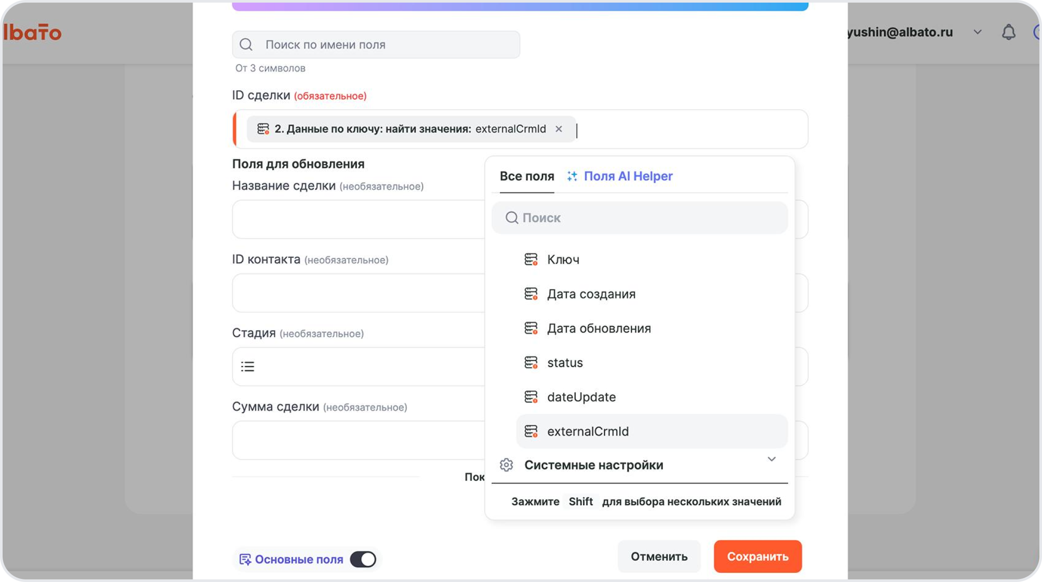
Task: Toggle the Основные поля switch off
Action: [363, 559]
